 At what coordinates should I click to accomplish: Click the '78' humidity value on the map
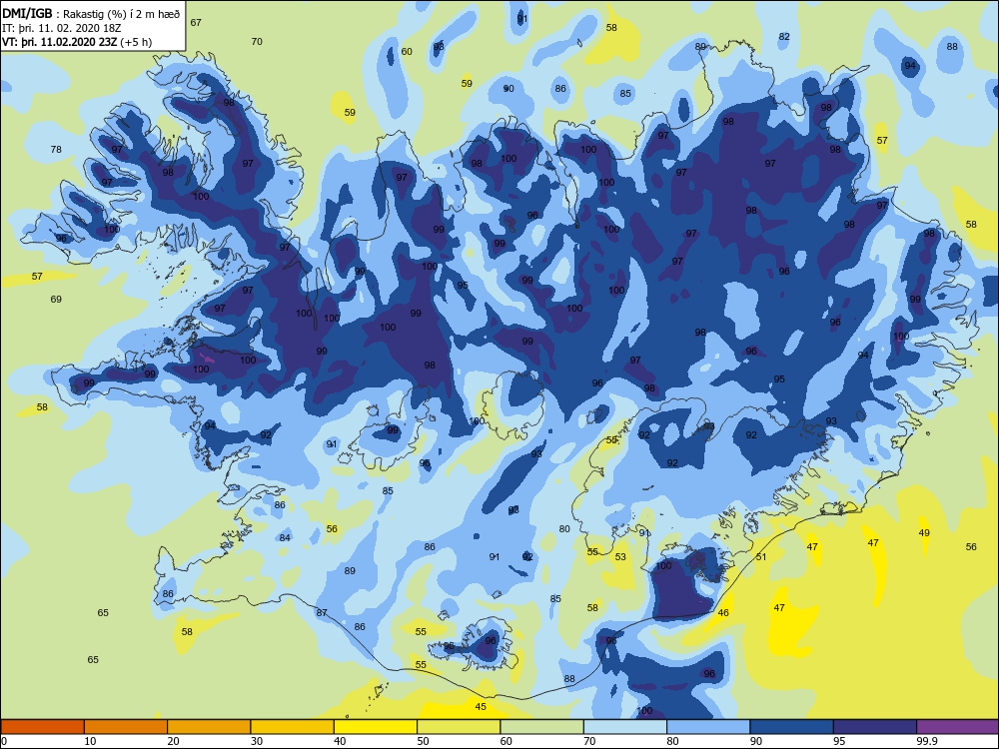(x=56, y=149)
